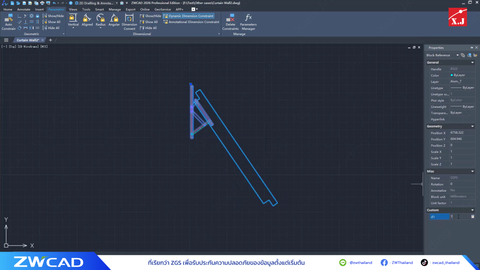Collapse the Custom properties section
The image size is (480, 270).
pyautogui.click(x=472, y=210)
